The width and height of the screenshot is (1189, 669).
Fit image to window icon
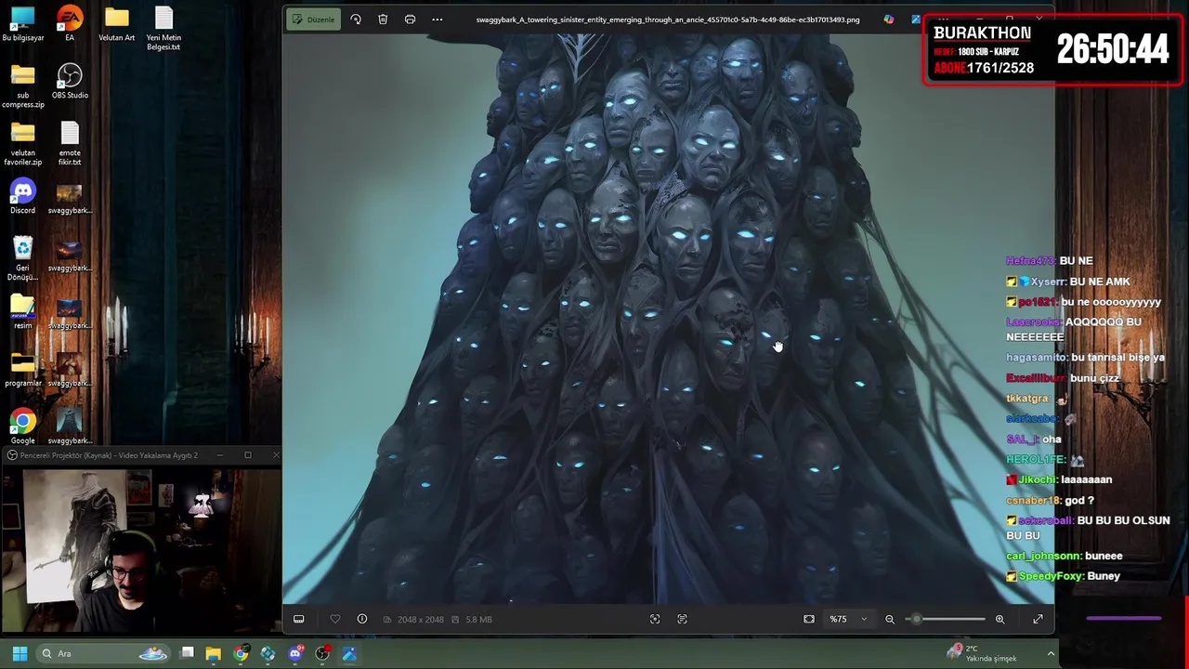coord(809,619)
